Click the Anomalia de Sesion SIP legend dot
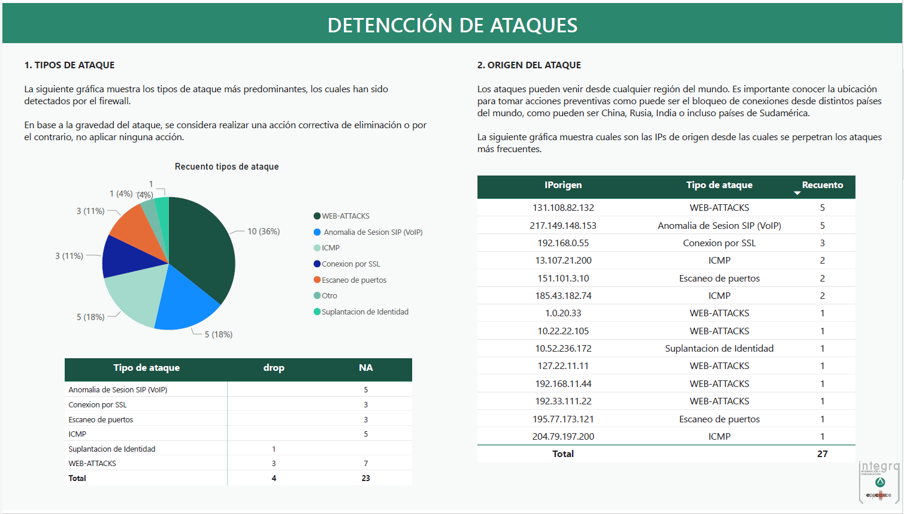Image resolution: width=904 pixels, height=514 pixels. point(317,232)
